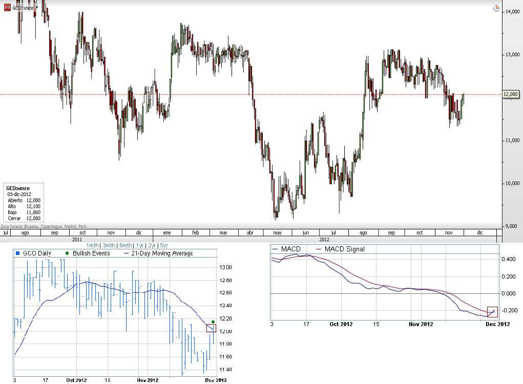Click 'Oct 2012' label under MACD chart
523x384 pixels.
(x=341, y=324)
